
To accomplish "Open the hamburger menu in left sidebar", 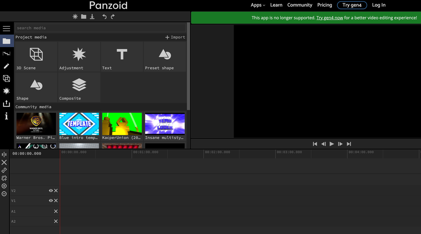I will (x=6, y=29).
